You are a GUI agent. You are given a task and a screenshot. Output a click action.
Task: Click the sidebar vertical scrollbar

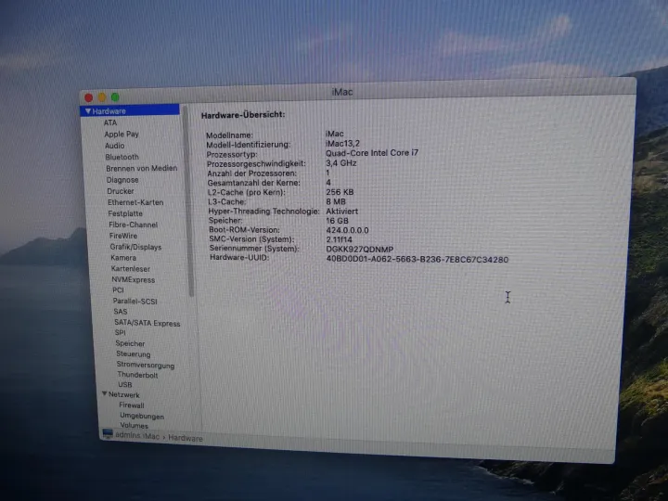[x=187, y=200]
